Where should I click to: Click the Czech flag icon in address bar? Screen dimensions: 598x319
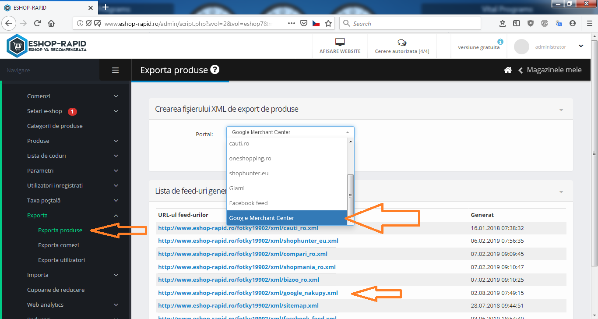316,24
